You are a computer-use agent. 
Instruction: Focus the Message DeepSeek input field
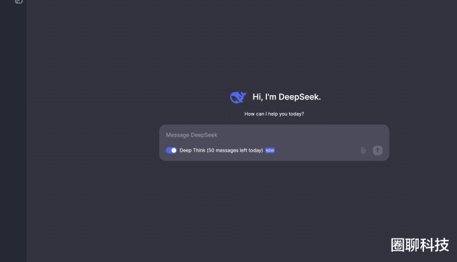click(x=273, y=135)
